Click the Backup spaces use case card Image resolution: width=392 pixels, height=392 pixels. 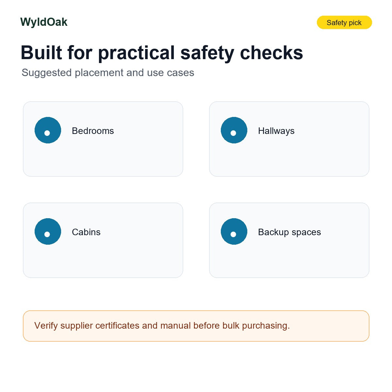(x=289, y=240)
